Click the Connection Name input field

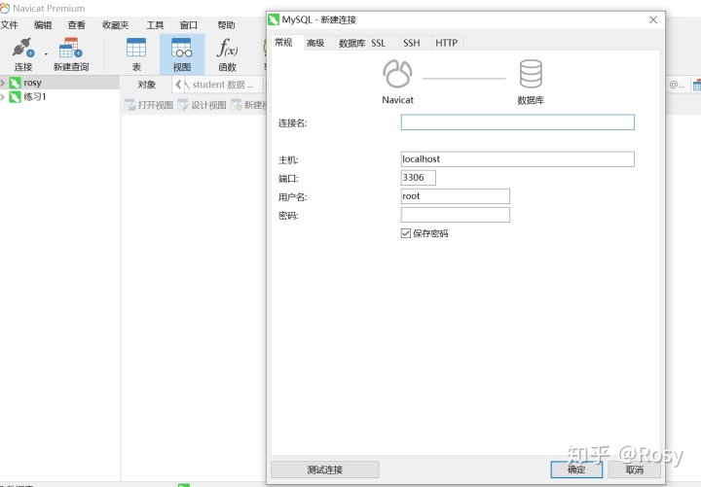click(x=517, y=122)
